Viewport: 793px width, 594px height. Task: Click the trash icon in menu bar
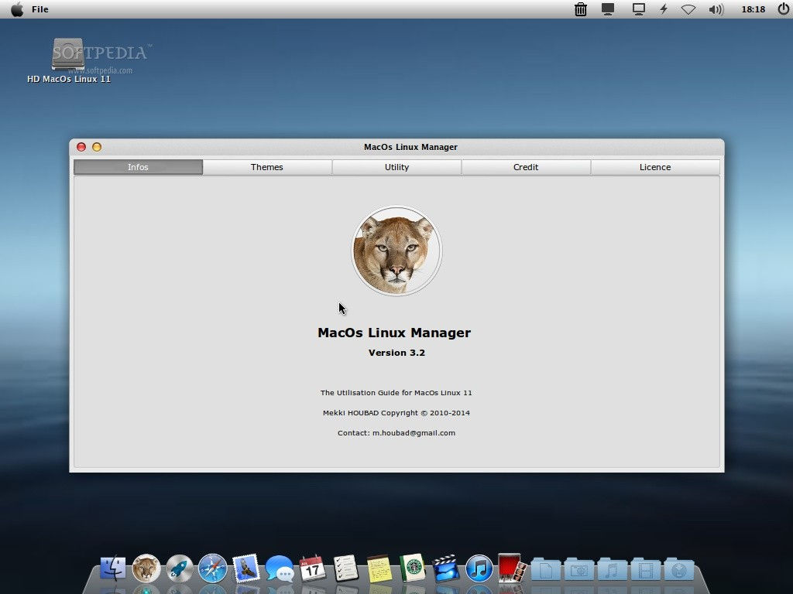coord(581,9)
